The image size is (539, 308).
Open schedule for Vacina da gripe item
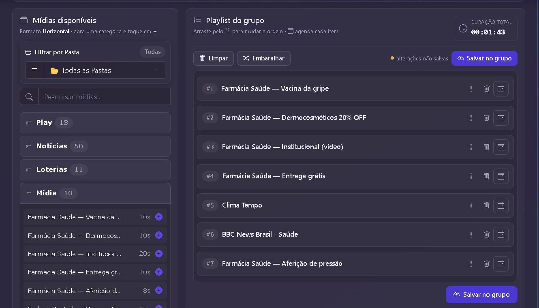501,89
